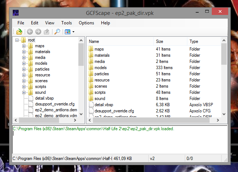Click the models folder icon in tree

[31, 63]
